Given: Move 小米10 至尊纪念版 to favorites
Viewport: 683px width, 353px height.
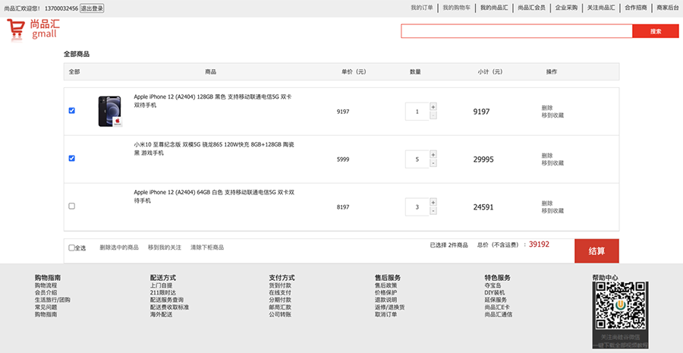Looking at the screenshot, I should (x=552, y=163).
